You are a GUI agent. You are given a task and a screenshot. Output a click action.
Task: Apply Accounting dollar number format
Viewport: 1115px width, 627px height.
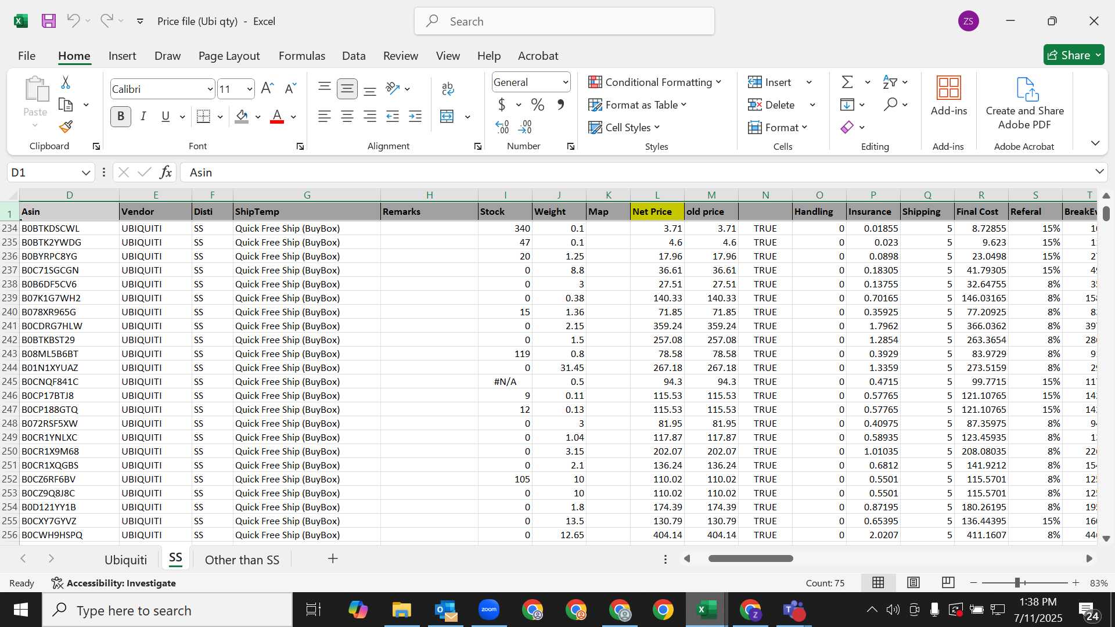502,105
